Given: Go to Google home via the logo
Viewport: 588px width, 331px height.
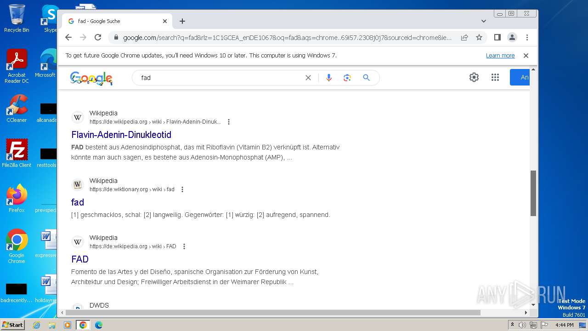Looking at the screenshot, I should [91, 78].
